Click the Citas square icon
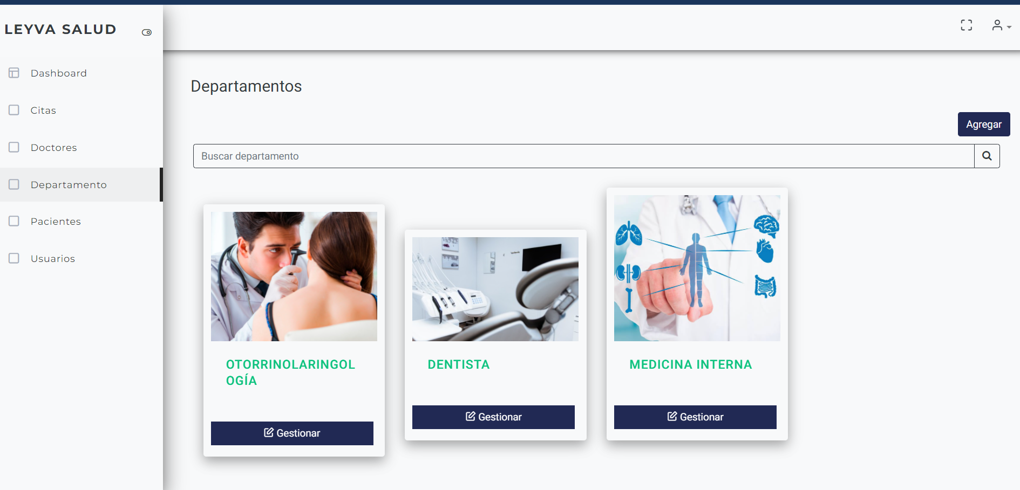1020x490 pixels. coord(14,110)
